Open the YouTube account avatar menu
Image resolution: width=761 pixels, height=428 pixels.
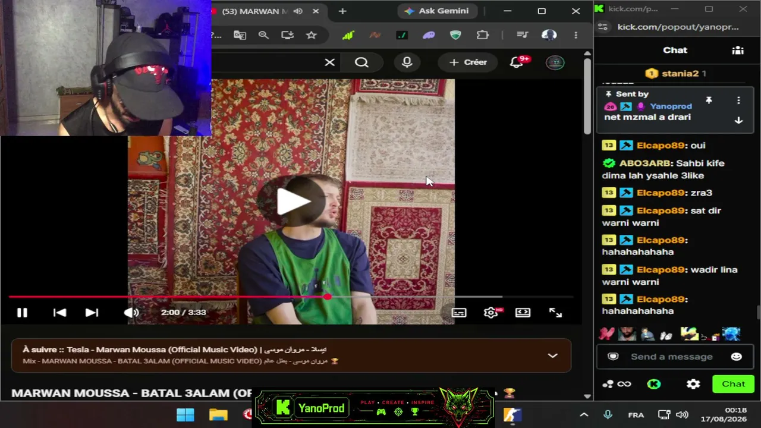pyautogui.click(x=555, y=62)
